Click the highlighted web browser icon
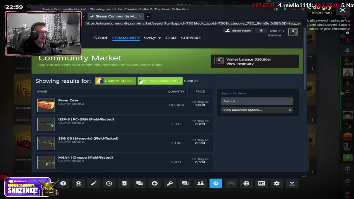354x199 pixels. click(216, 184)
